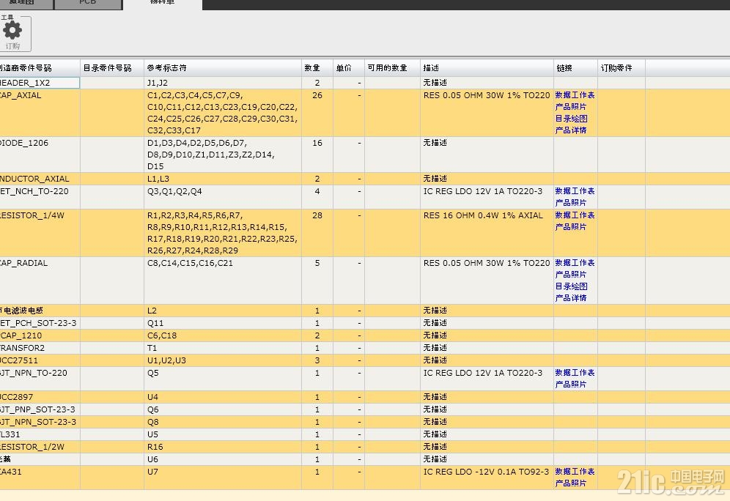Open 数据工作表 link for KA431 row
The image size is (730, 501).
click(575, 472)
